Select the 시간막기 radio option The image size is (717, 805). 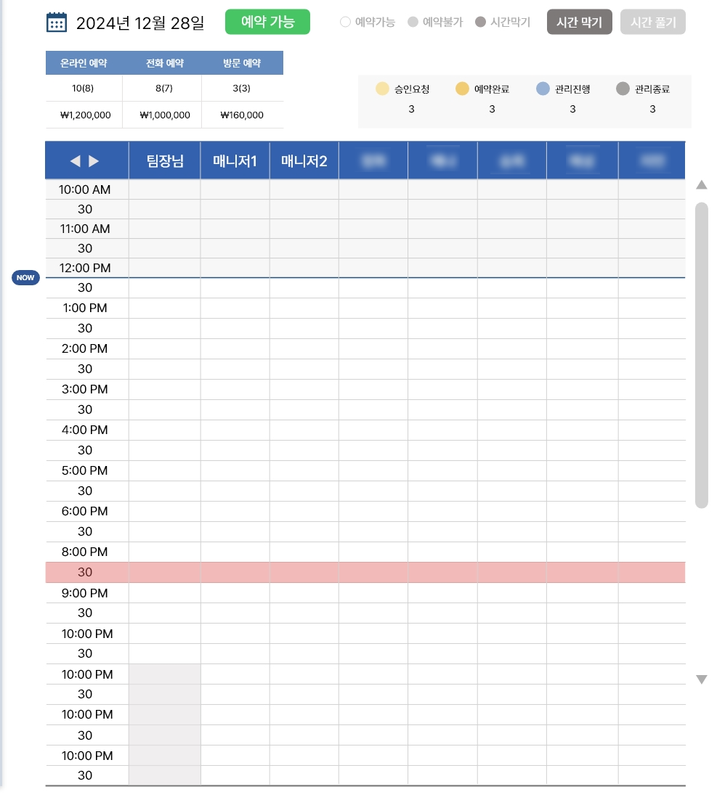click(480, 23)
